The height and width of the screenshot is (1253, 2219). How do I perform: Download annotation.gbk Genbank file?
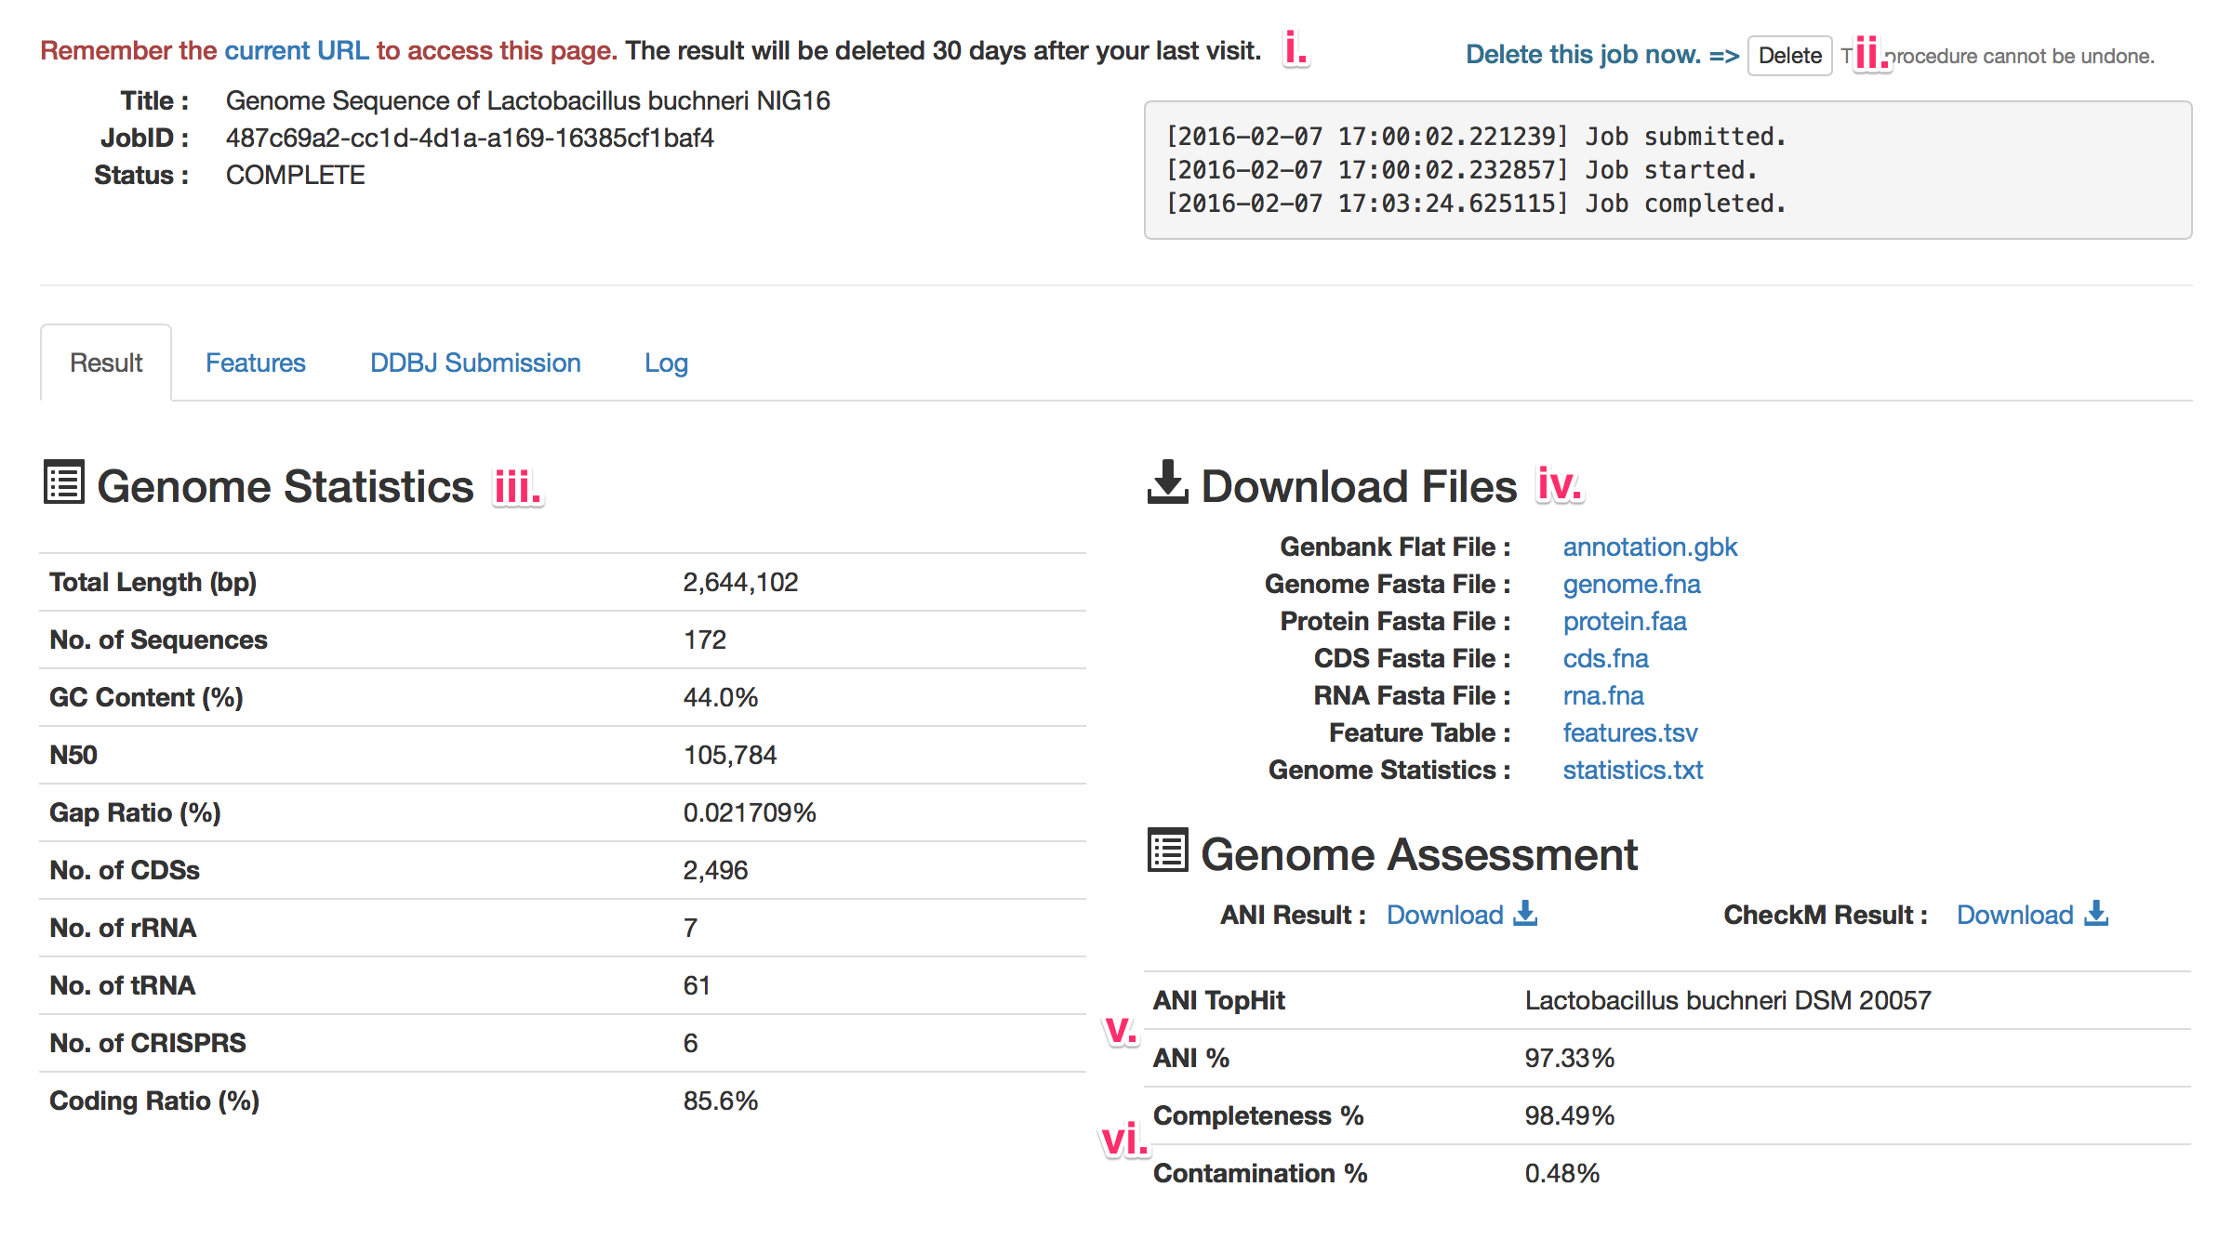click(x=1650, y=547)
